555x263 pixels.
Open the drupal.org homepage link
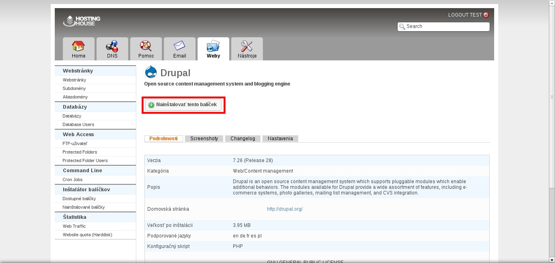(284, 209)
